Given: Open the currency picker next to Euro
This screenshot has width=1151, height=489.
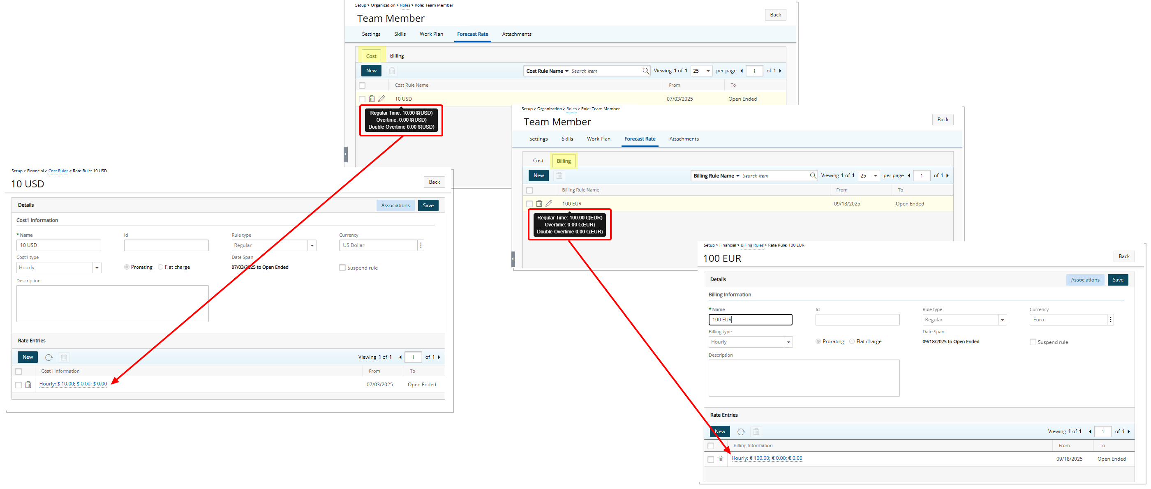Looking at the screenshot, I should pos(1110,319).
